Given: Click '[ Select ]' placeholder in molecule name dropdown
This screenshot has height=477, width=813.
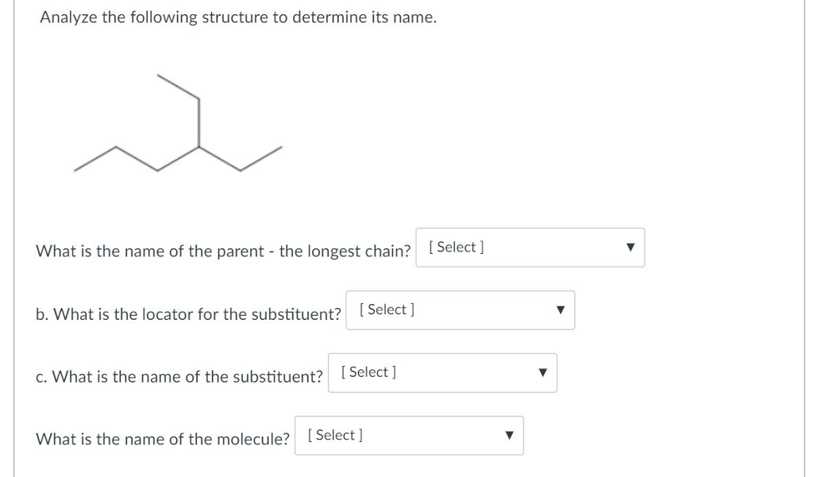Looking at the screenshot, I should tap(336, 436).
